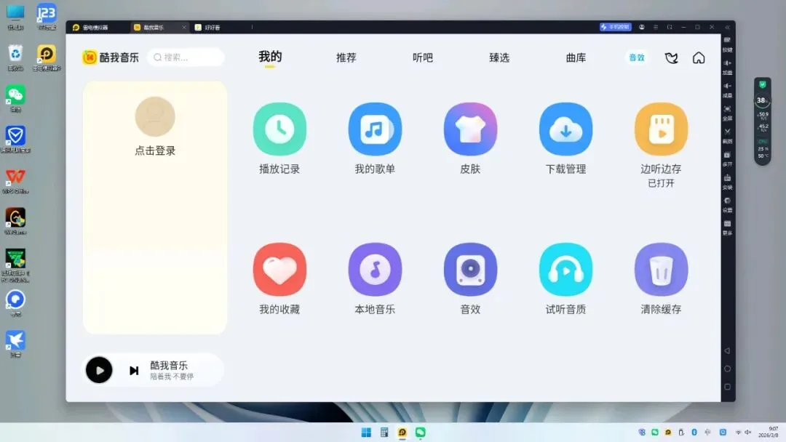
Task: Play the current song with the play button
Action: pyautogui.click(x=99, y=371)
